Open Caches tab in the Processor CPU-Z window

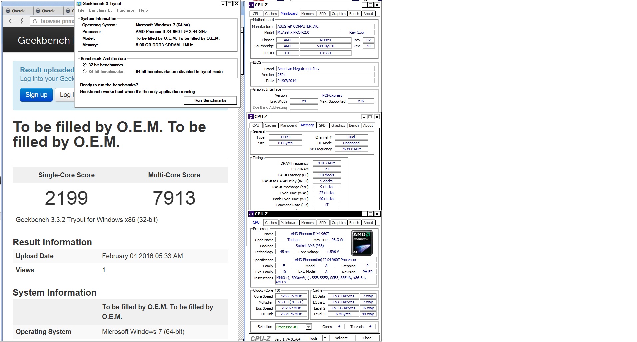(x=271, y=223)
